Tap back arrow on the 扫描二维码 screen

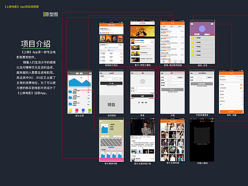click(x=191, y=121)
